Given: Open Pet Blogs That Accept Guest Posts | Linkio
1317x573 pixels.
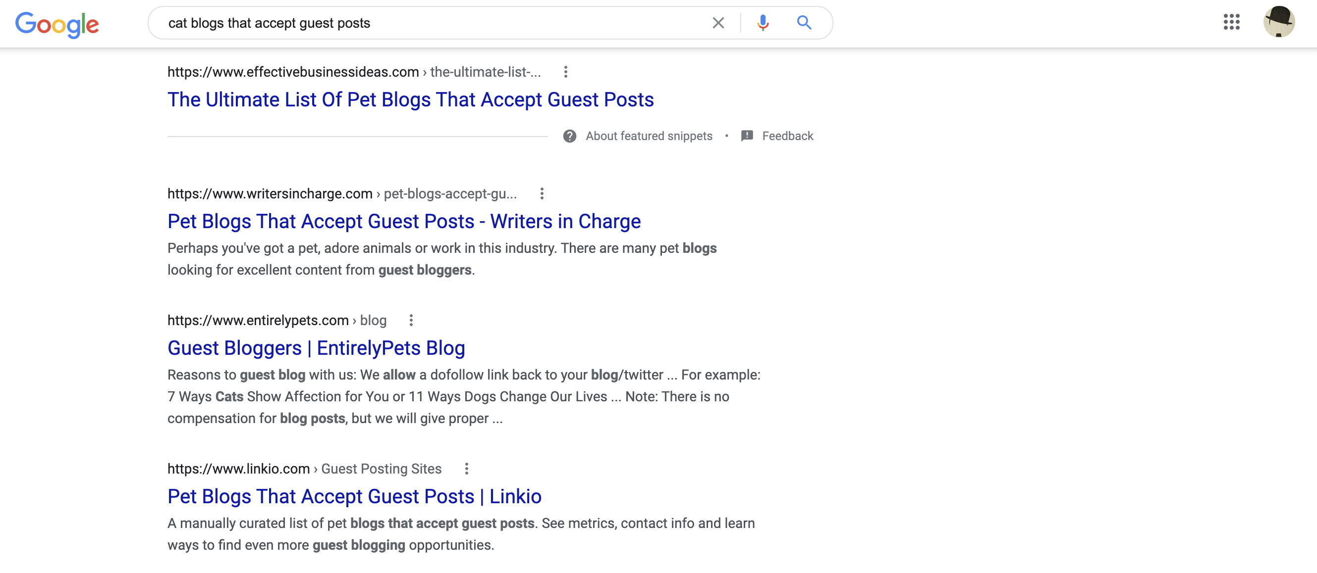Looking at the screenshot, I should pos(354,496).
